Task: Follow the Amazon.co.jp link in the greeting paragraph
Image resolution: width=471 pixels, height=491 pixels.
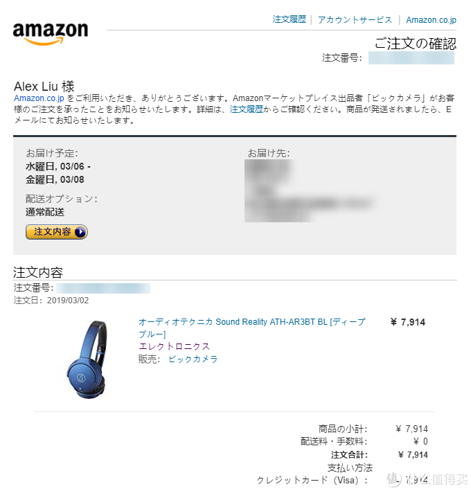Action: [39, 98]
